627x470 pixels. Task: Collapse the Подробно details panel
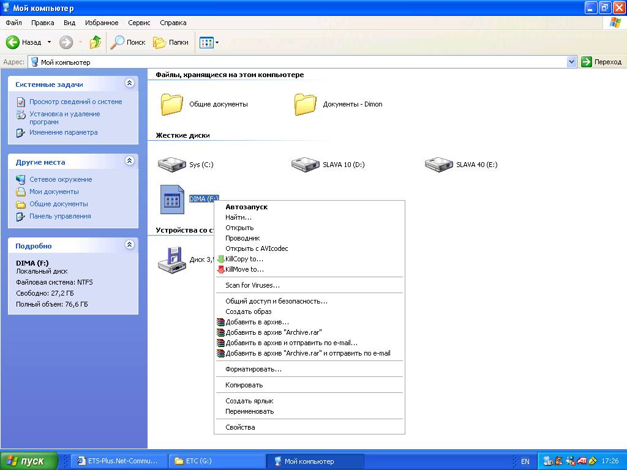coord(129,245)
